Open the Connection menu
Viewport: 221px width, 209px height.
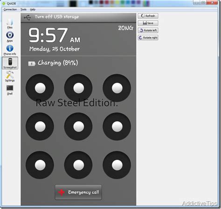(x=10, y=9)
